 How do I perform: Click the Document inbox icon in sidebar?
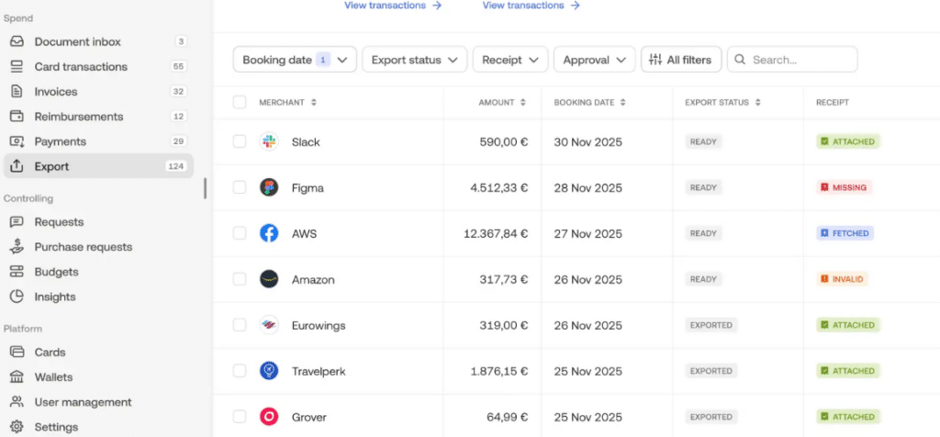[x=17, y=41]
